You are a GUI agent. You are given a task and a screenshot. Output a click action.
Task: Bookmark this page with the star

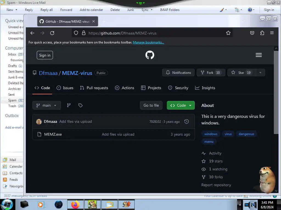coord(228,33)
